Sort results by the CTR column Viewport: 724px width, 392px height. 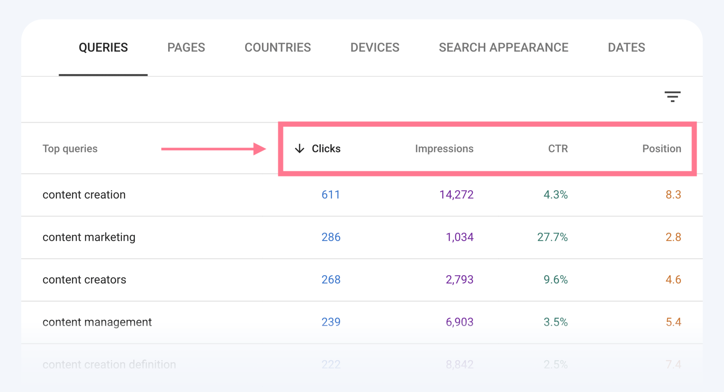click(558, 148)
